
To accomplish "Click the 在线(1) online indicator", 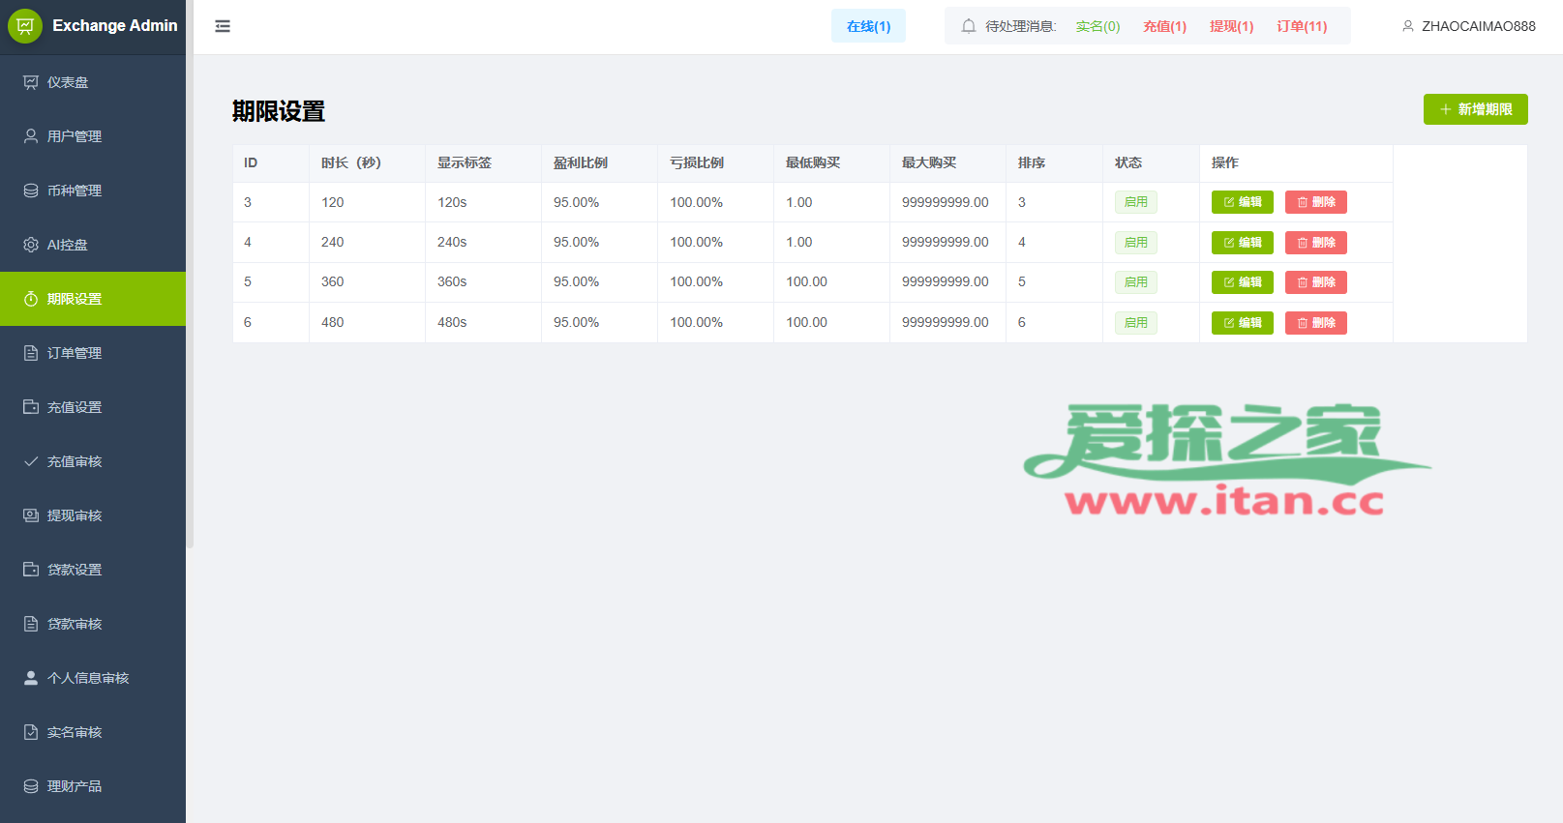I will point(868,26).
